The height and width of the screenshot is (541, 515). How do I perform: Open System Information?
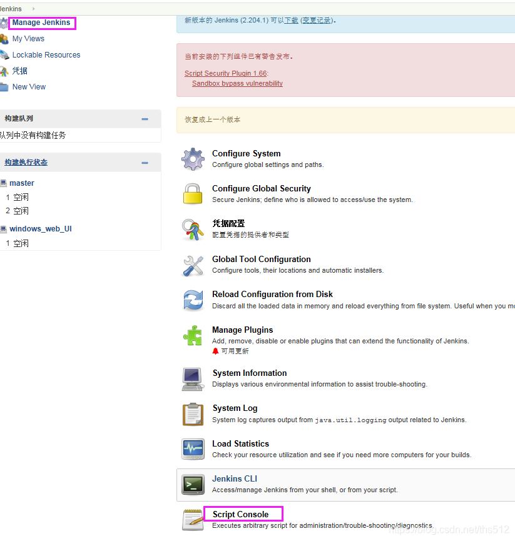tap(250, 373)
